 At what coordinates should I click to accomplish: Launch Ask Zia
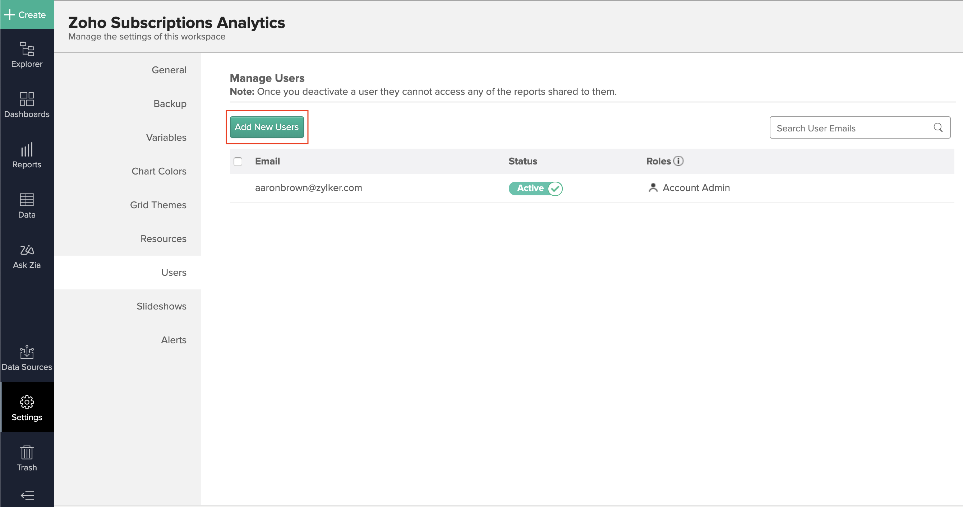[x=27, y=256]
